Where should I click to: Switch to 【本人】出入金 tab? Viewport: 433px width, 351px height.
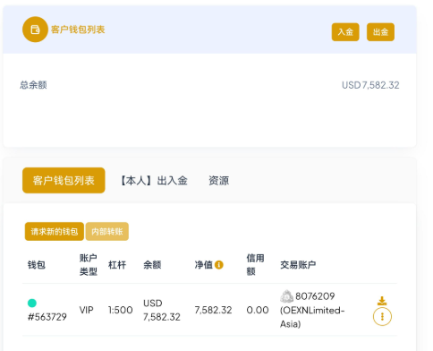point(154,181)
